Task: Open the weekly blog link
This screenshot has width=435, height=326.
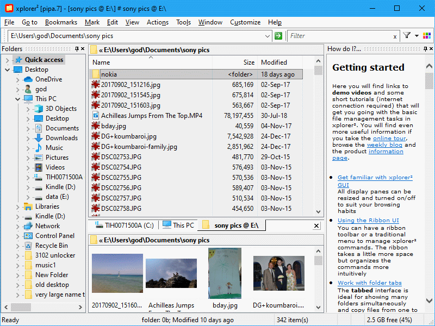Action: [x=384, y=145]
